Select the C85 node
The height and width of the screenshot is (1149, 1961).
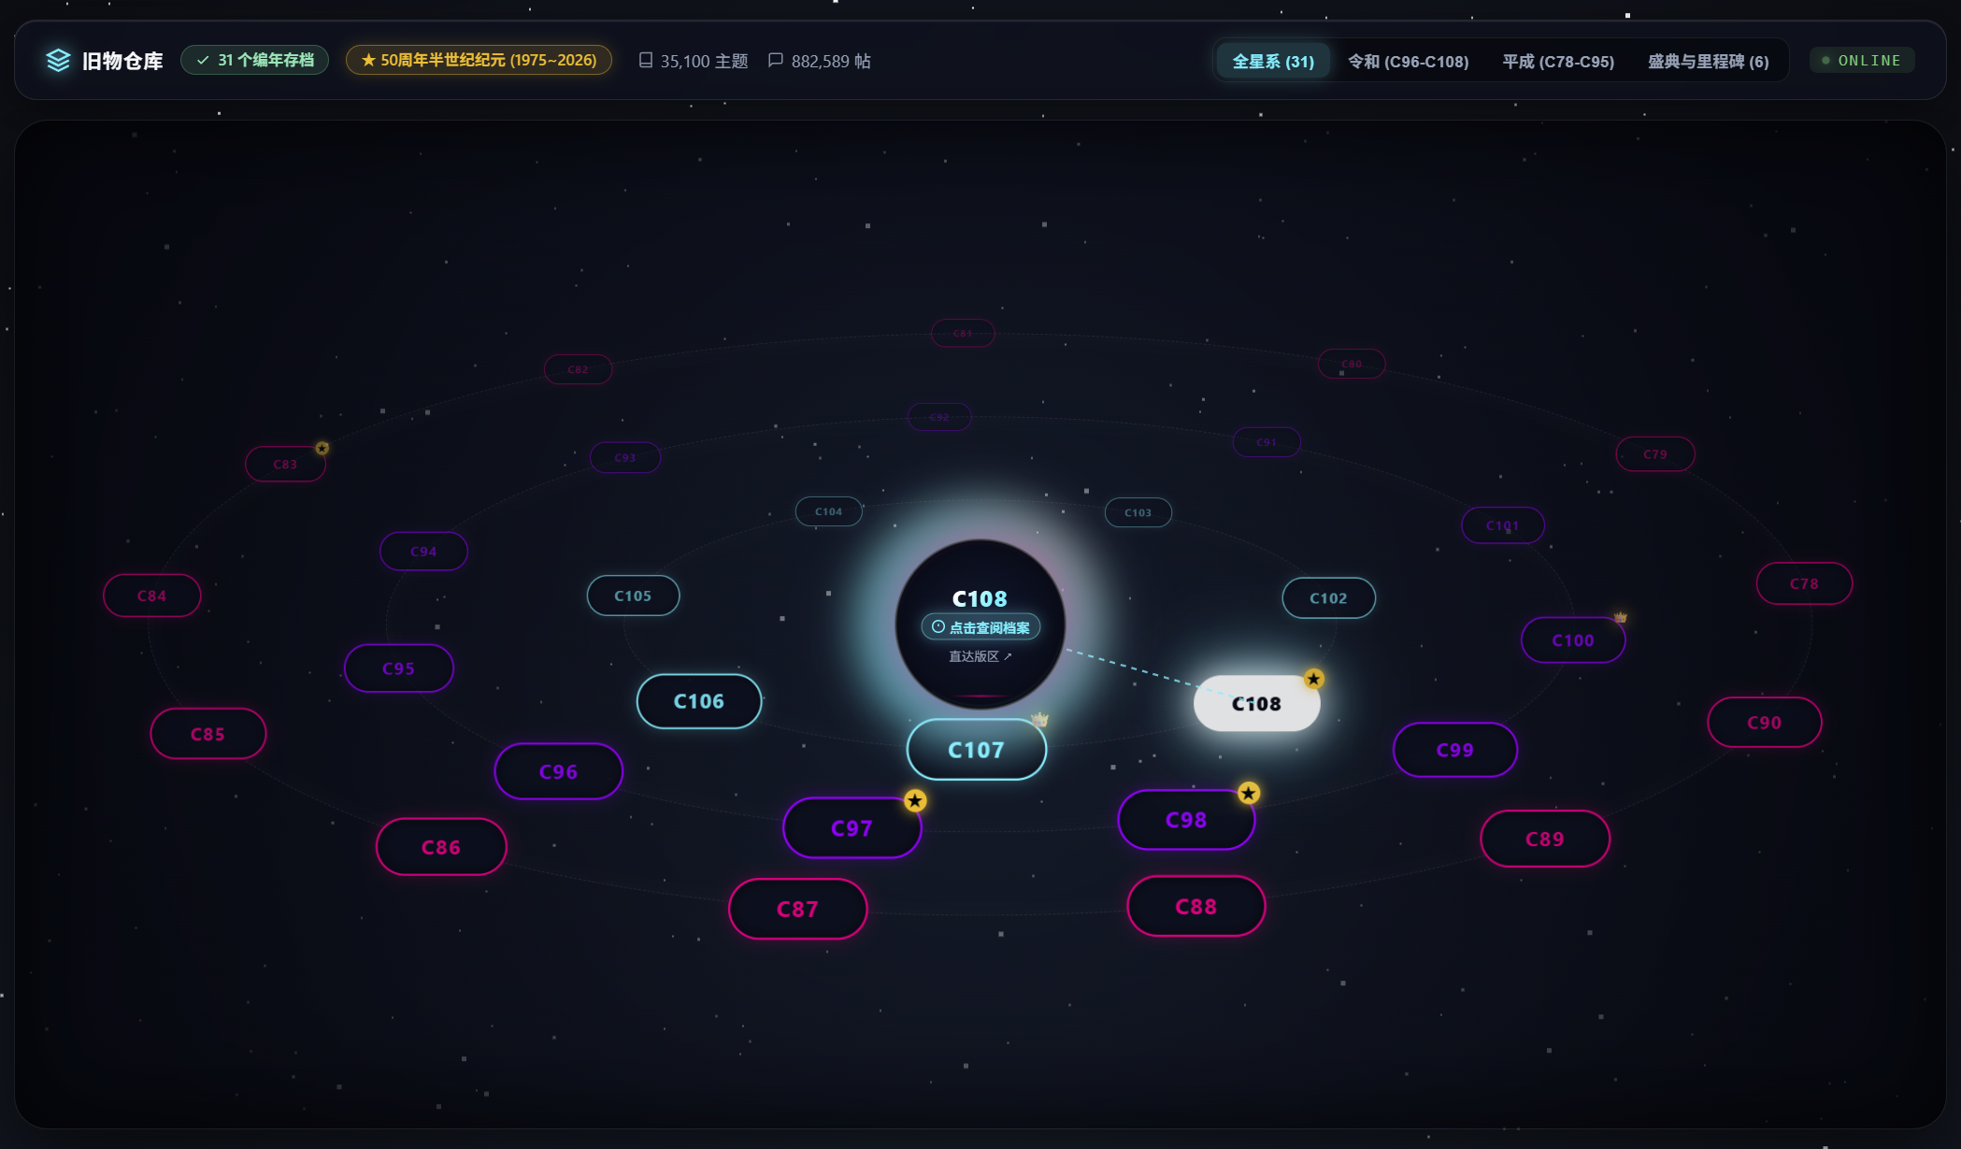point(208,734)
